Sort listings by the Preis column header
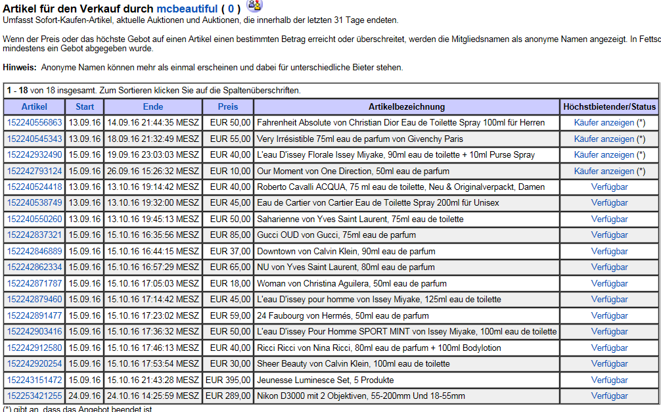 coord(228,106)
